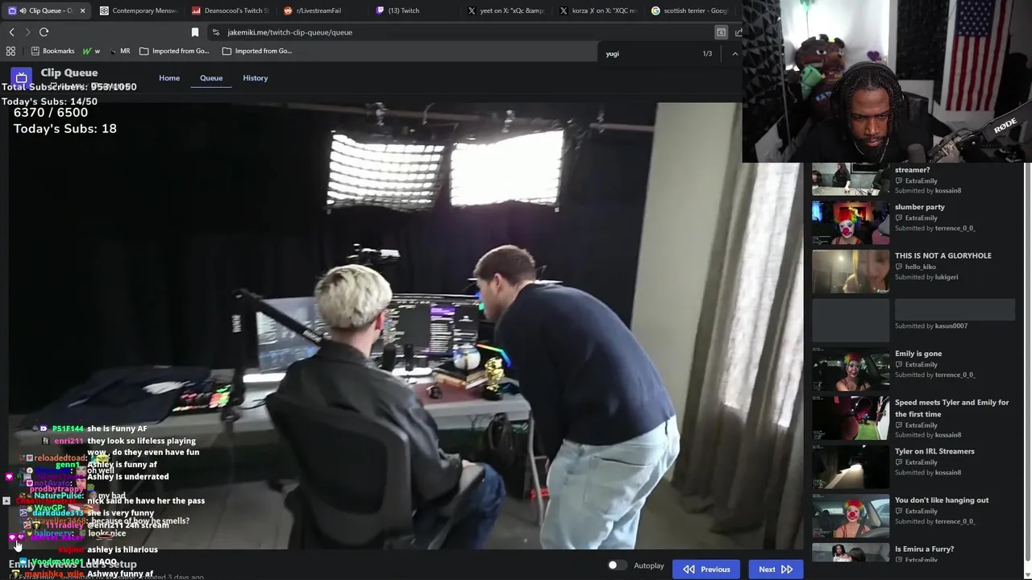The height and width of the screenshot is (580, 1032).
Task: Switch to the Contemporary Menswear tab
Action: click(x=138, y=10)
